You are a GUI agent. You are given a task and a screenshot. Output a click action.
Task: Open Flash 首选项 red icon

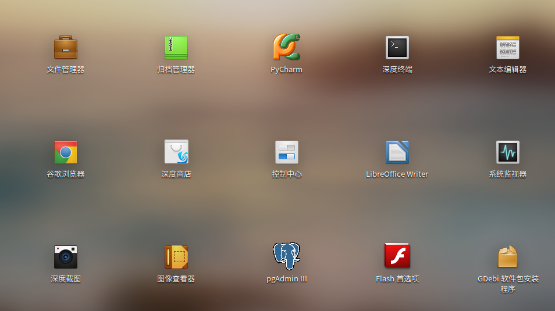tap(397, 255)
